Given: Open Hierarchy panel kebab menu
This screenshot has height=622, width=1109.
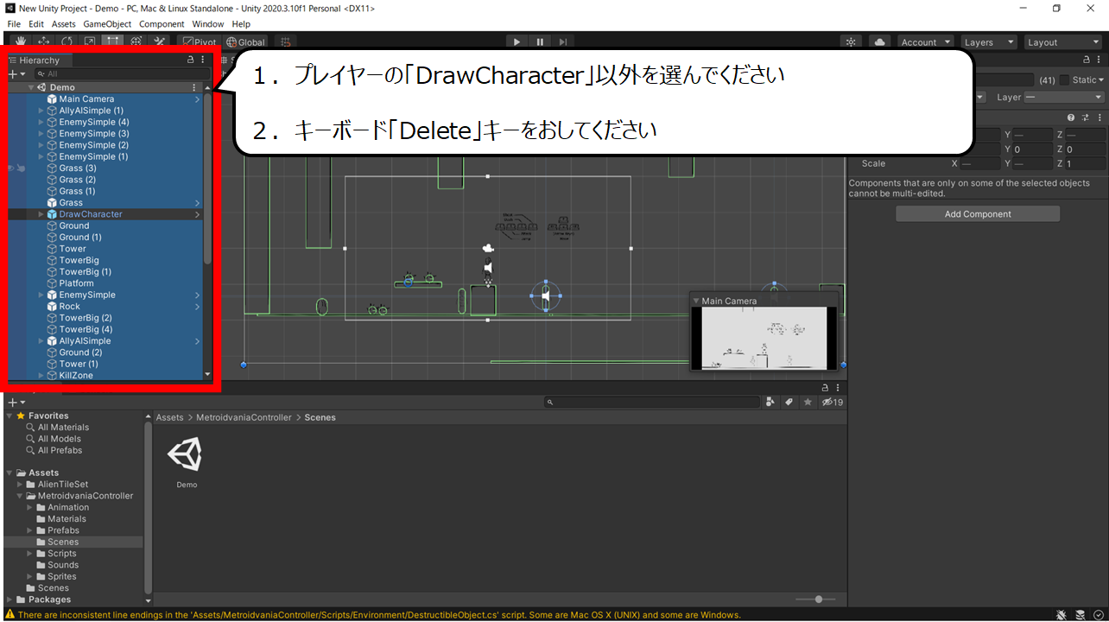Looking at the screenshot, I should point(203,60).
